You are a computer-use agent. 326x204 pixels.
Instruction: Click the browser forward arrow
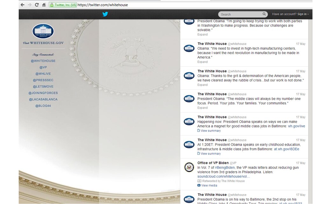30,5
